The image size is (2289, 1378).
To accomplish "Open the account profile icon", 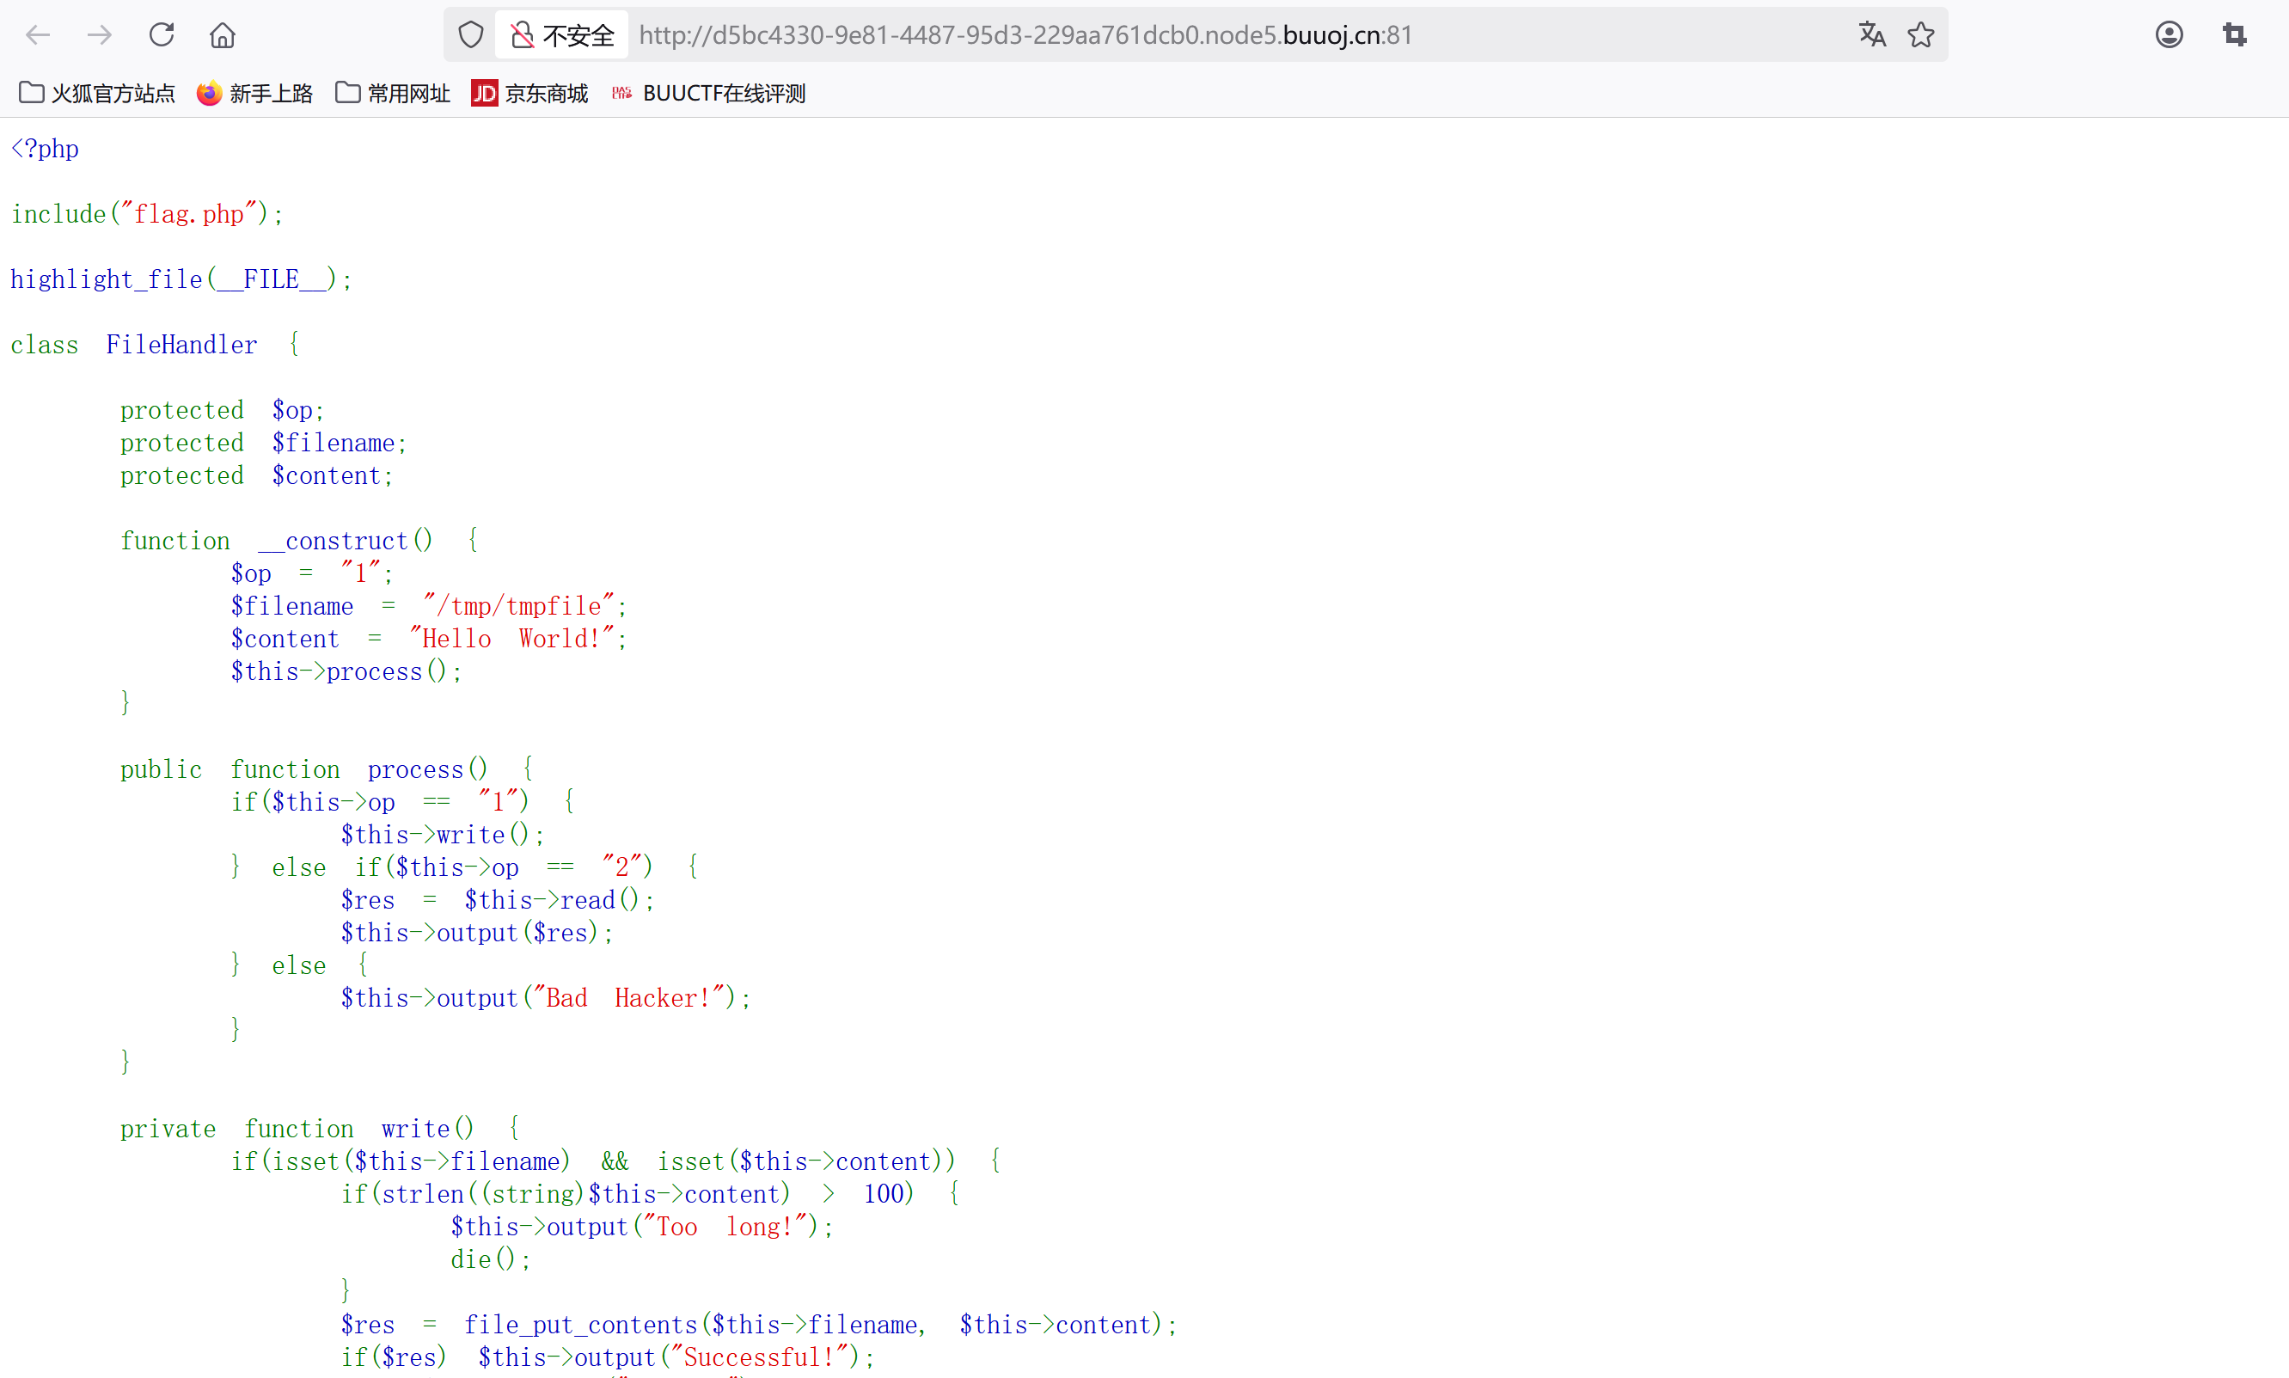I will coord(2169,35).
